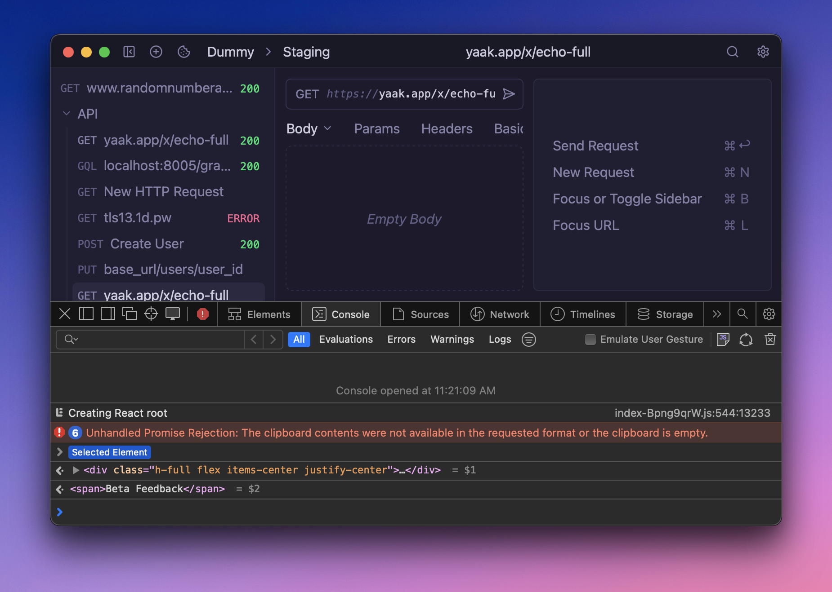Click the create new plus icon
The height and width of the screenshot is (592, 832).
click(x=156, y=52)
